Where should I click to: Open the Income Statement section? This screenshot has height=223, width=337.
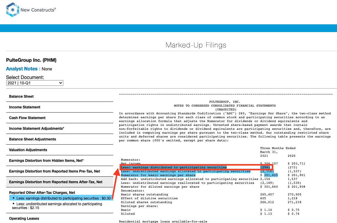pyautogui.click(x=60, y=107)
